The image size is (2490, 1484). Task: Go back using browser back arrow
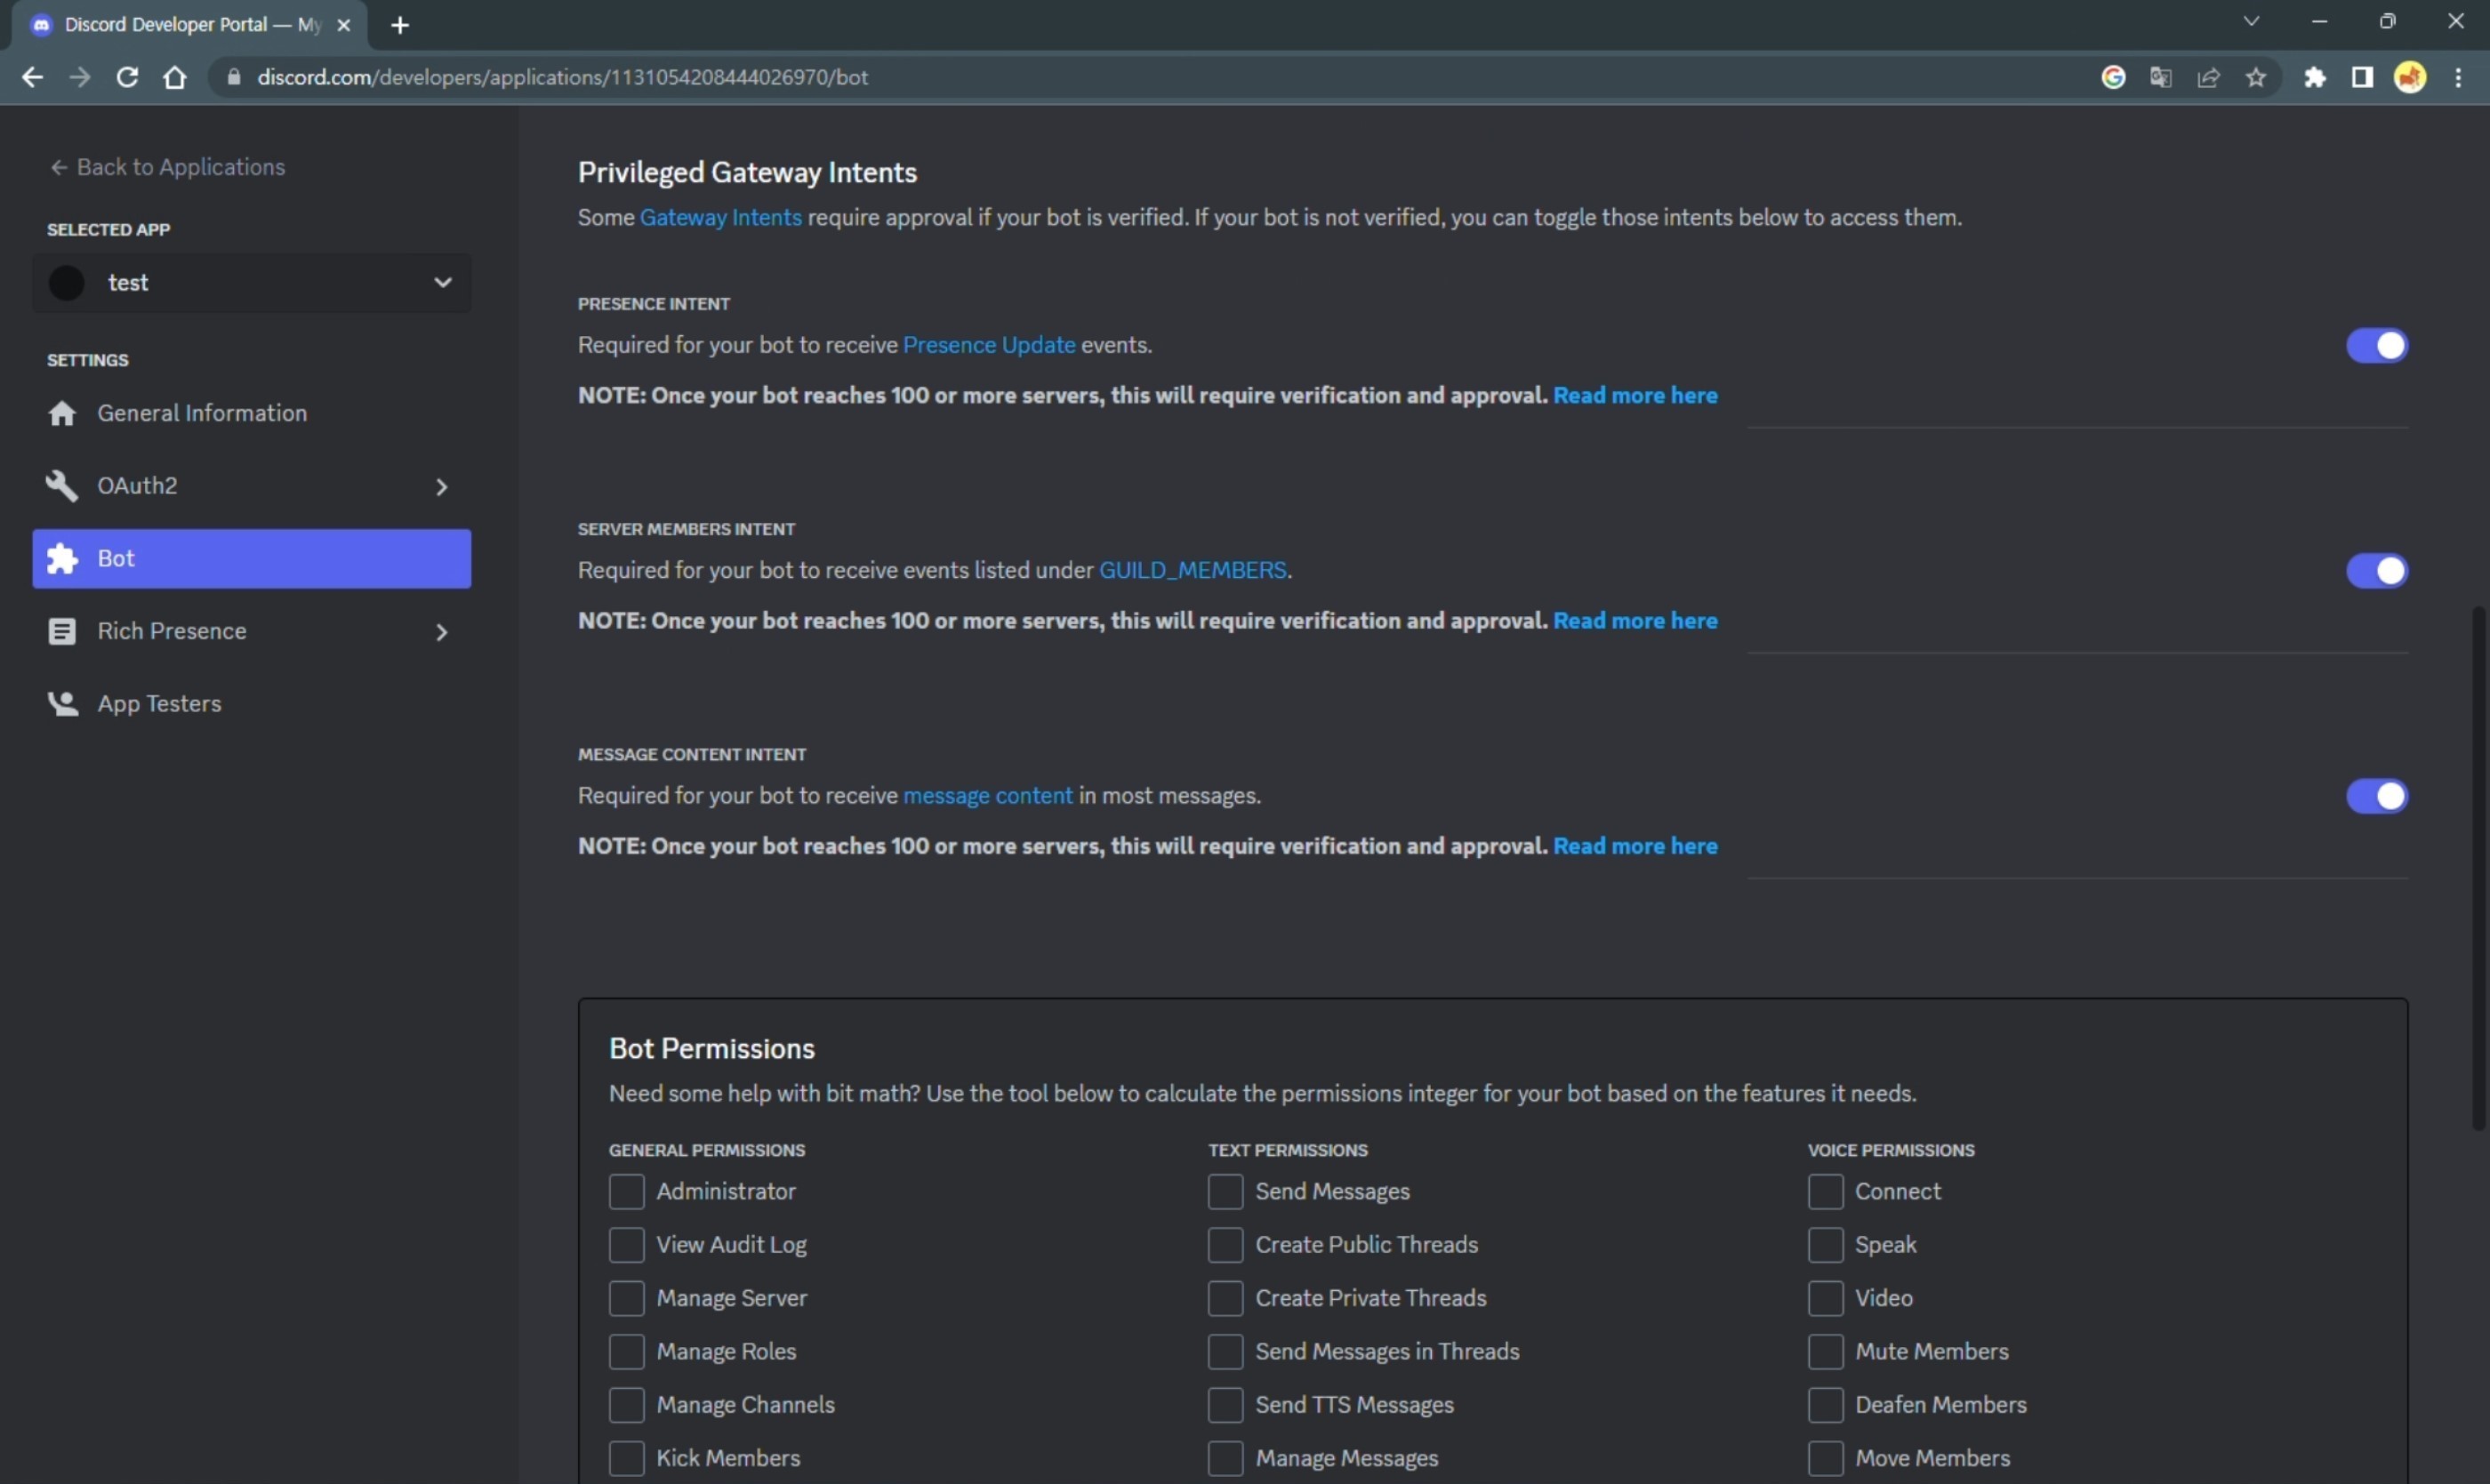coord(32,77)
